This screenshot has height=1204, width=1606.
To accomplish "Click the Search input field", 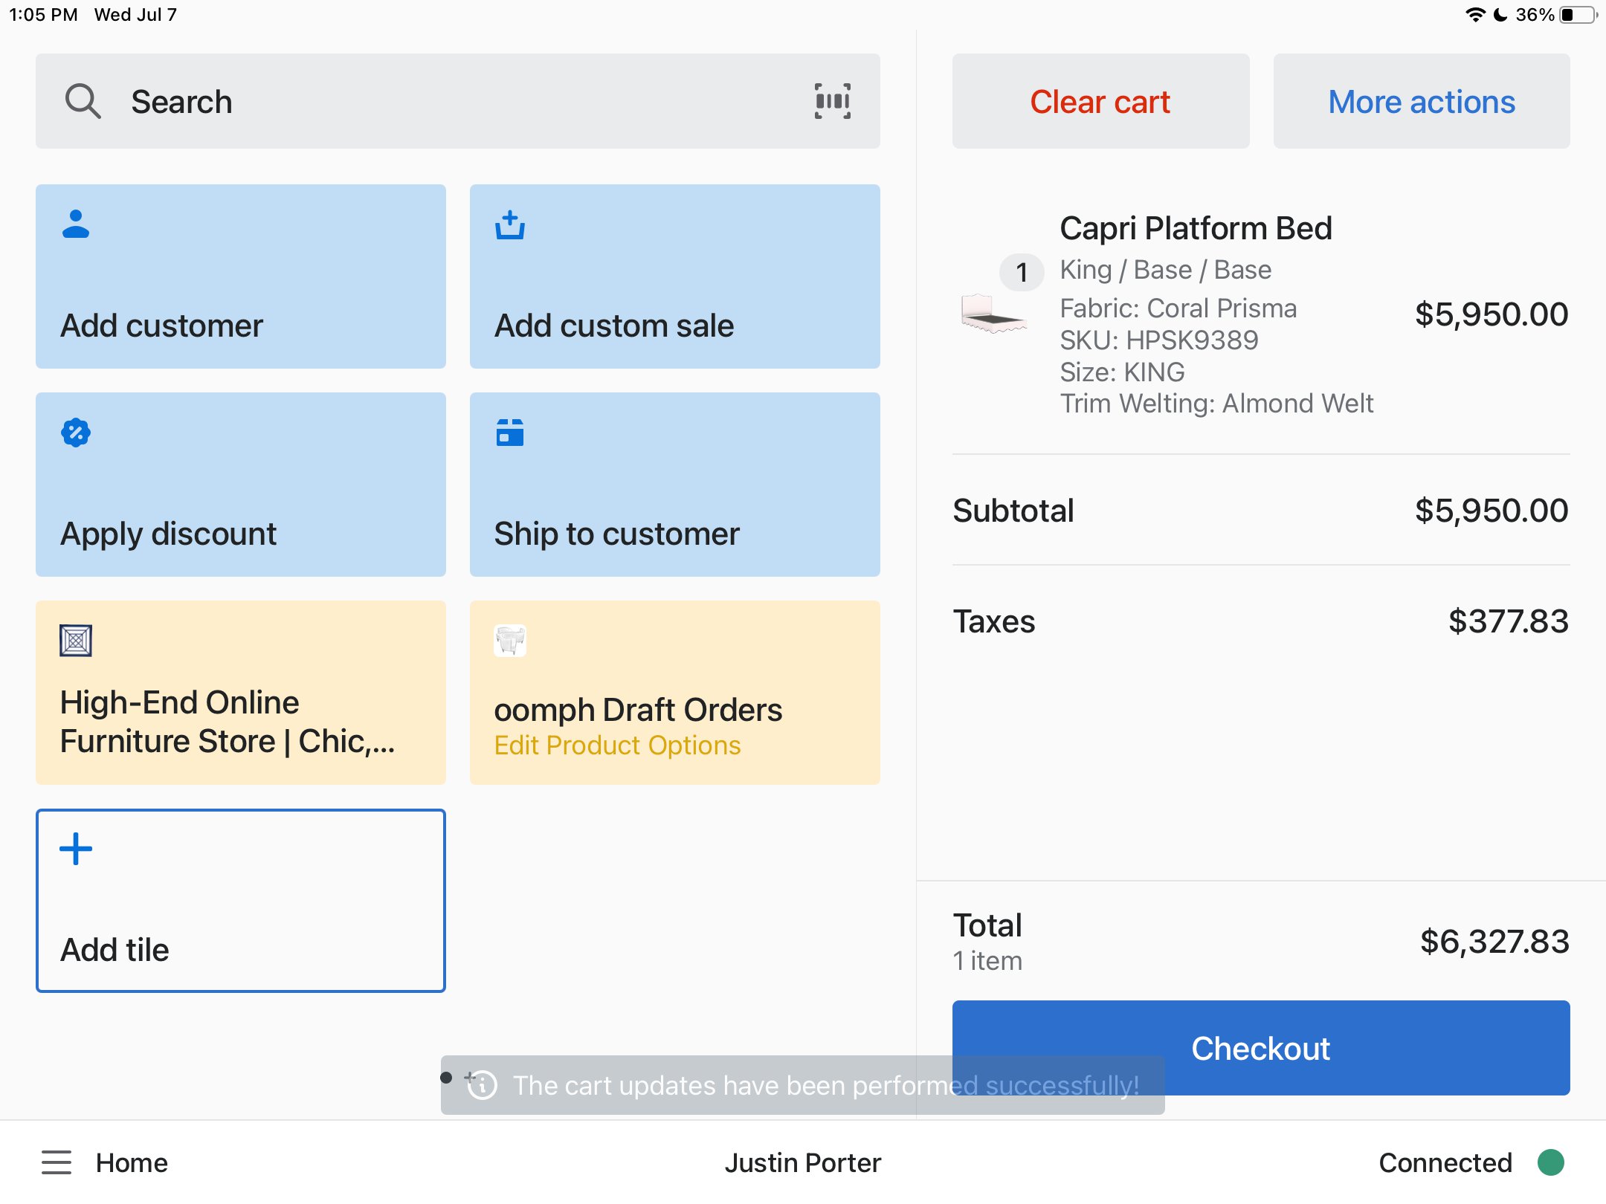I will coord(446,101).
